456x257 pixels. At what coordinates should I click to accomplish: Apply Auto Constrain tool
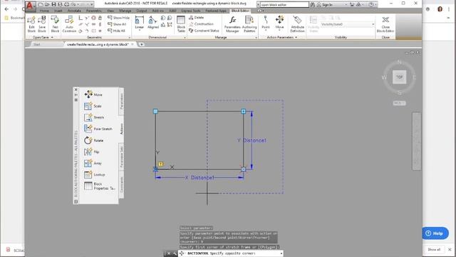click(x=69, y=24)
